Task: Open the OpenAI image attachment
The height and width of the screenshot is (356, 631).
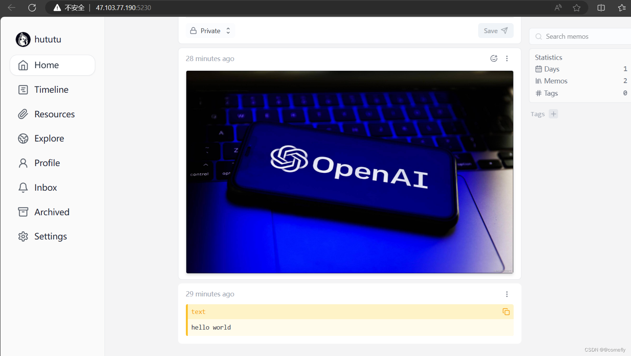Action: point(349,172)
